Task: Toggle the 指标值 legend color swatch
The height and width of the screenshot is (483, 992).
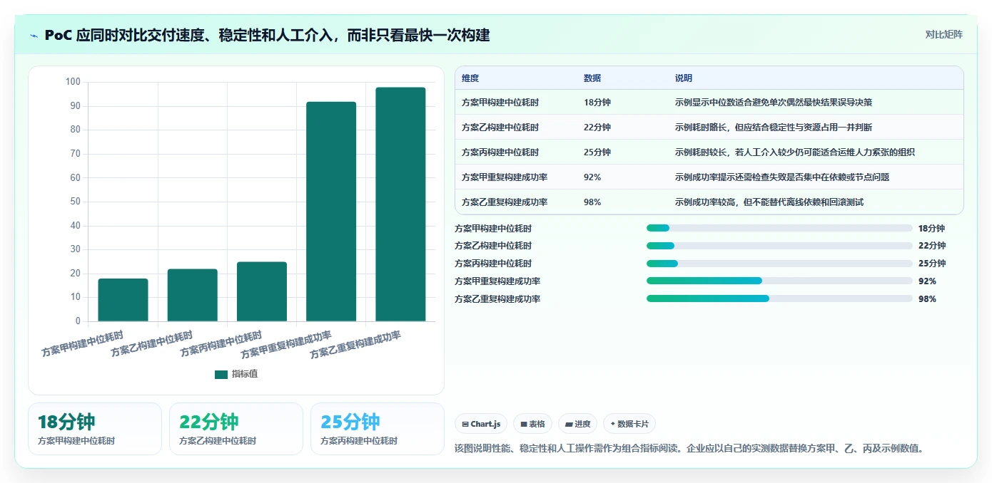Action: [x=221, y=374]
